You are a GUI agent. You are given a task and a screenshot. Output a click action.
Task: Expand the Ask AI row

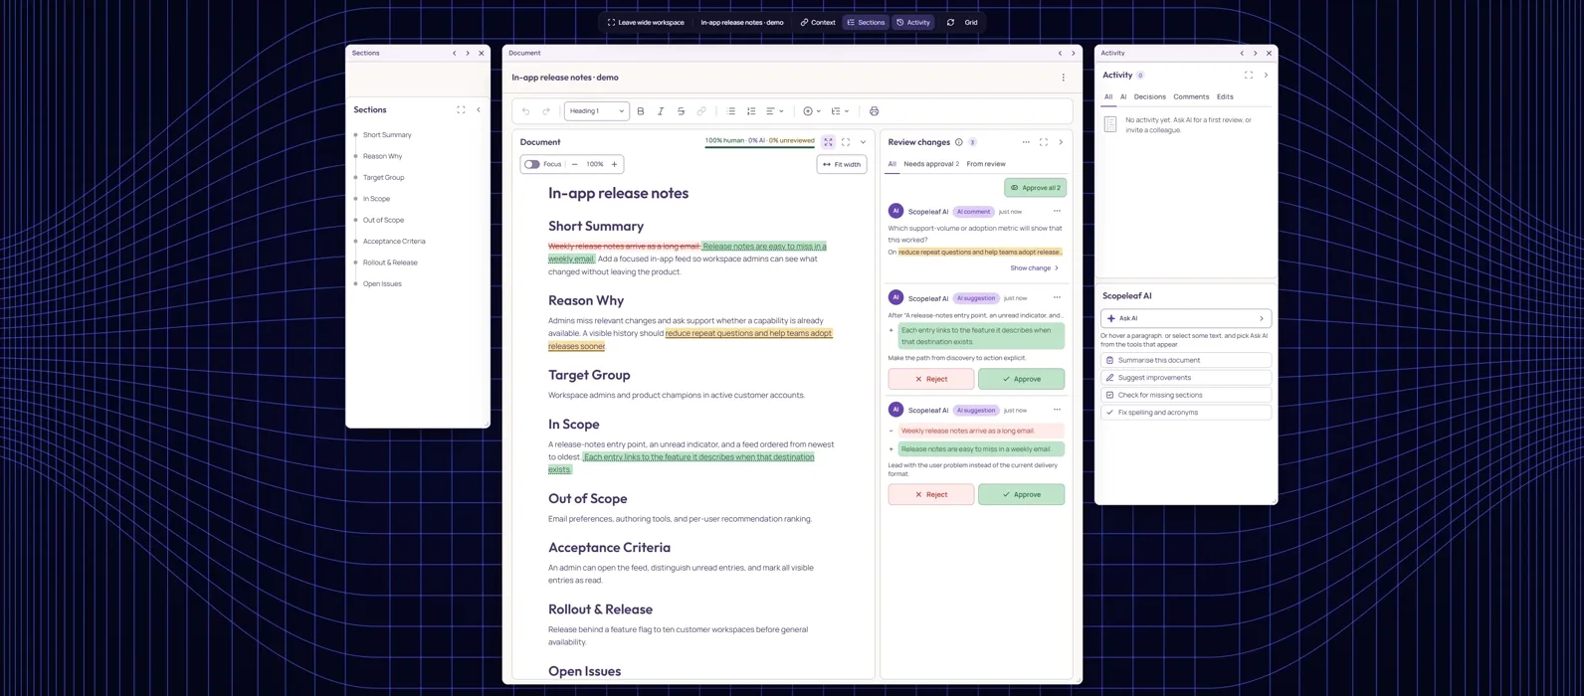[1186, 318]
